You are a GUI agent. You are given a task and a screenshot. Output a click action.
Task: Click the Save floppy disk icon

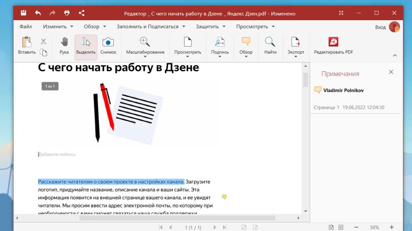click(x=23, y=13)
